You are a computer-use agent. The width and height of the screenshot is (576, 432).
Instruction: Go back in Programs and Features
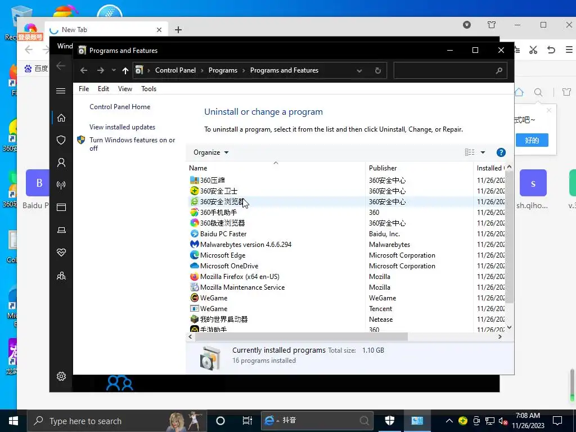pyautogui.click(x=84, y=70)
